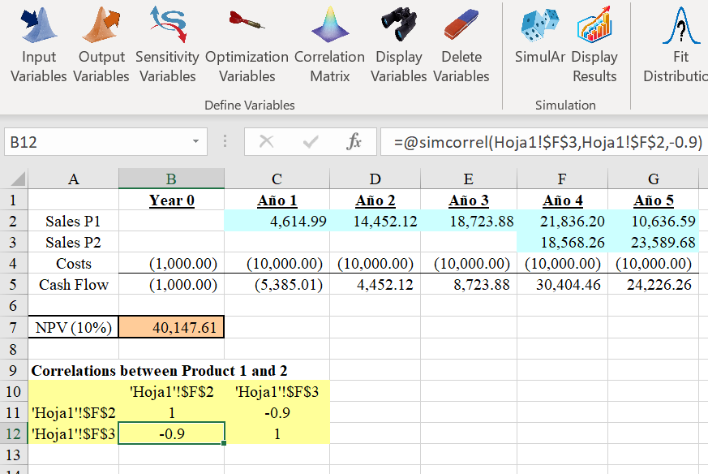Open Correlation Matrix tool

coord(329,45)
